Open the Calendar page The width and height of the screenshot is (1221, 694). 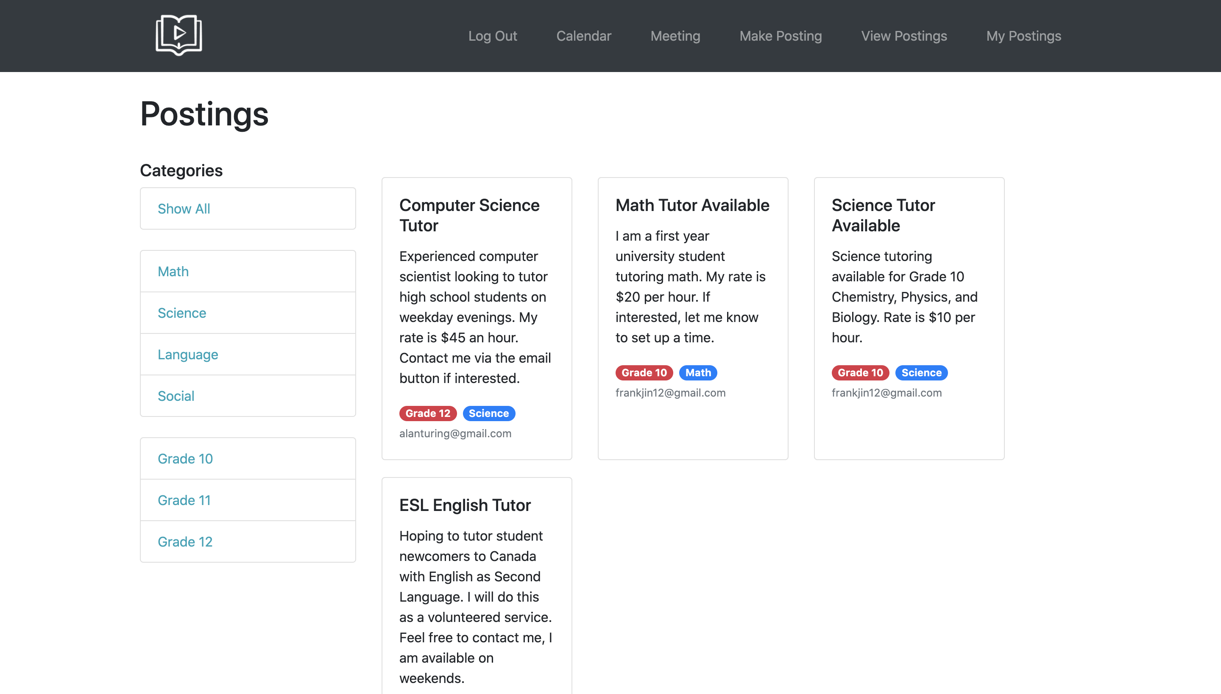point(583,36)
